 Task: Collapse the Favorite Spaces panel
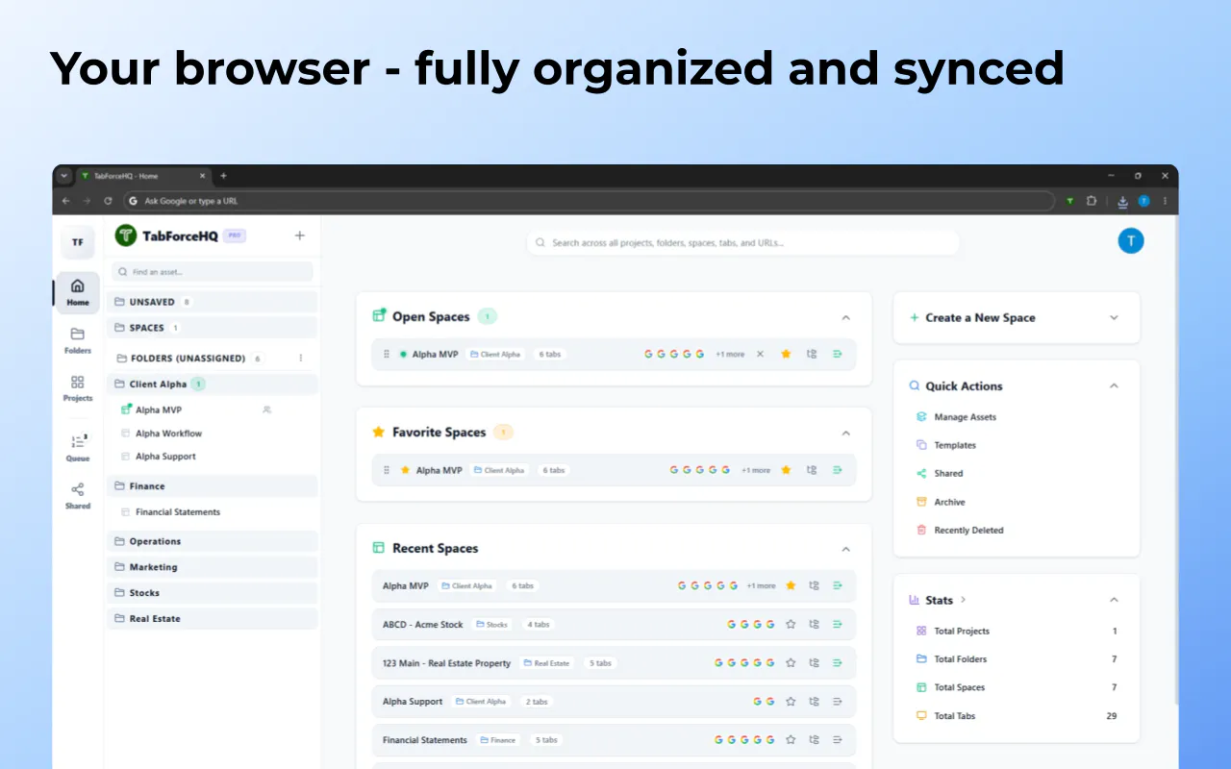(x=846, y=433)
